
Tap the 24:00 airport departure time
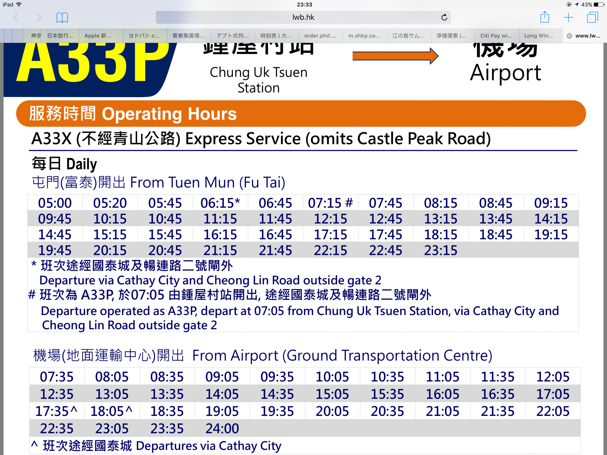point(222,428)
